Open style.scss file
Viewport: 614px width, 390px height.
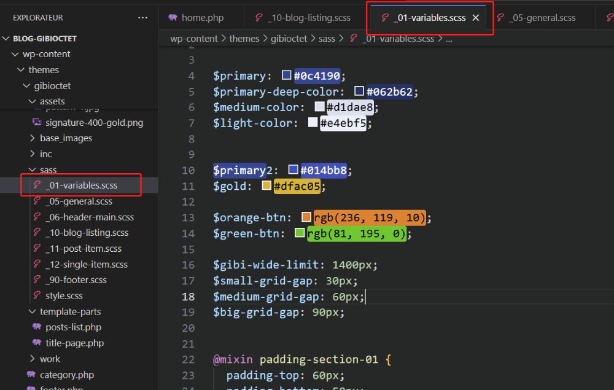64,295
